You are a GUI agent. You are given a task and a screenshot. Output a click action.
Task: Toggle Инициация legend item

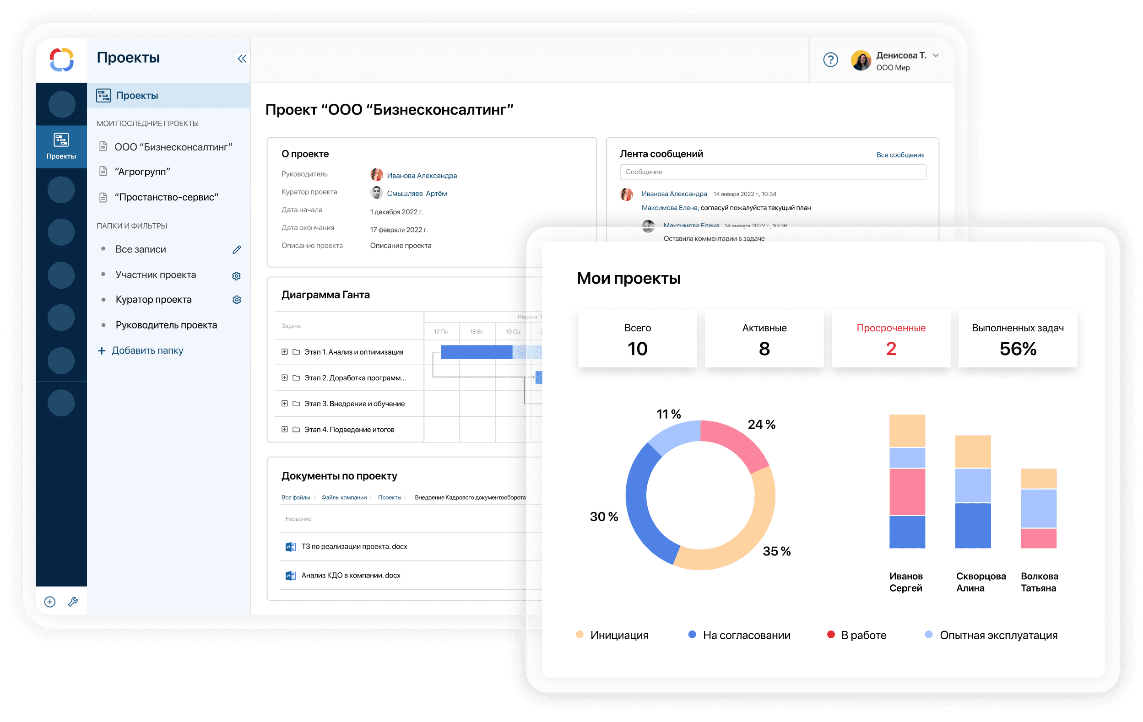(x=612, y=635)
